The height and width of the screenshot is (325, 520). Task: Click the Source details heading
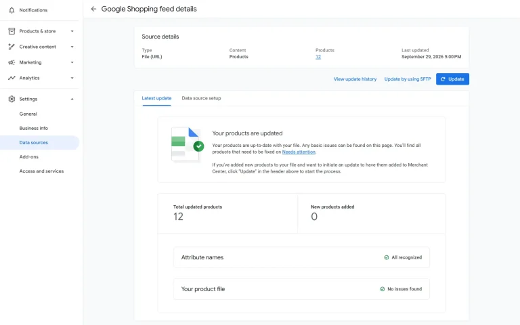pyautogui.click(x=160, y=37)
